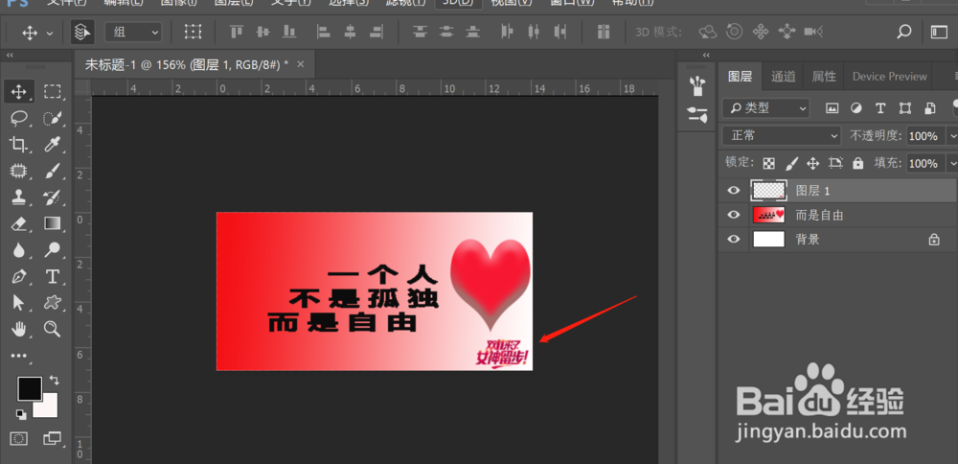Select the Blur tool
The width and height of the screenshot is (958, 464).
pyautogui.click(x=18, y=250)
